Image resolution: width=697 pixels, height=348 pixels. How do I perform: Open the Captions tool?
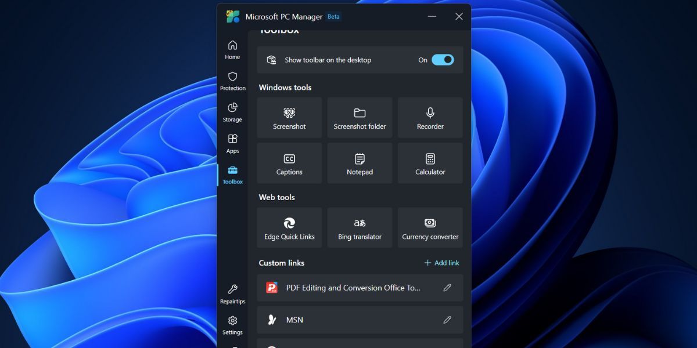(289, 163)
